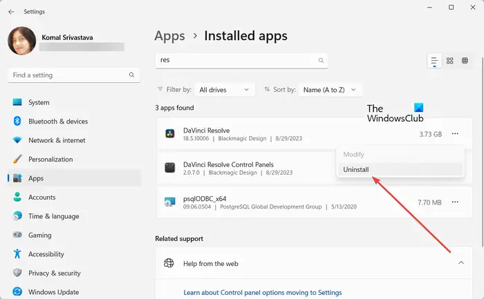Image resolution: width=484 pixels, height=299 pixels.
Task: Select the Personalization paintbrush icon
Action: coord(17,159)
